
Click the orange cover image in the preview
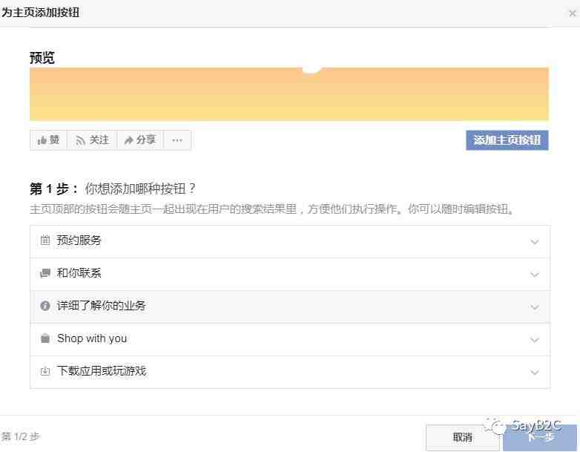pos(289,94)
